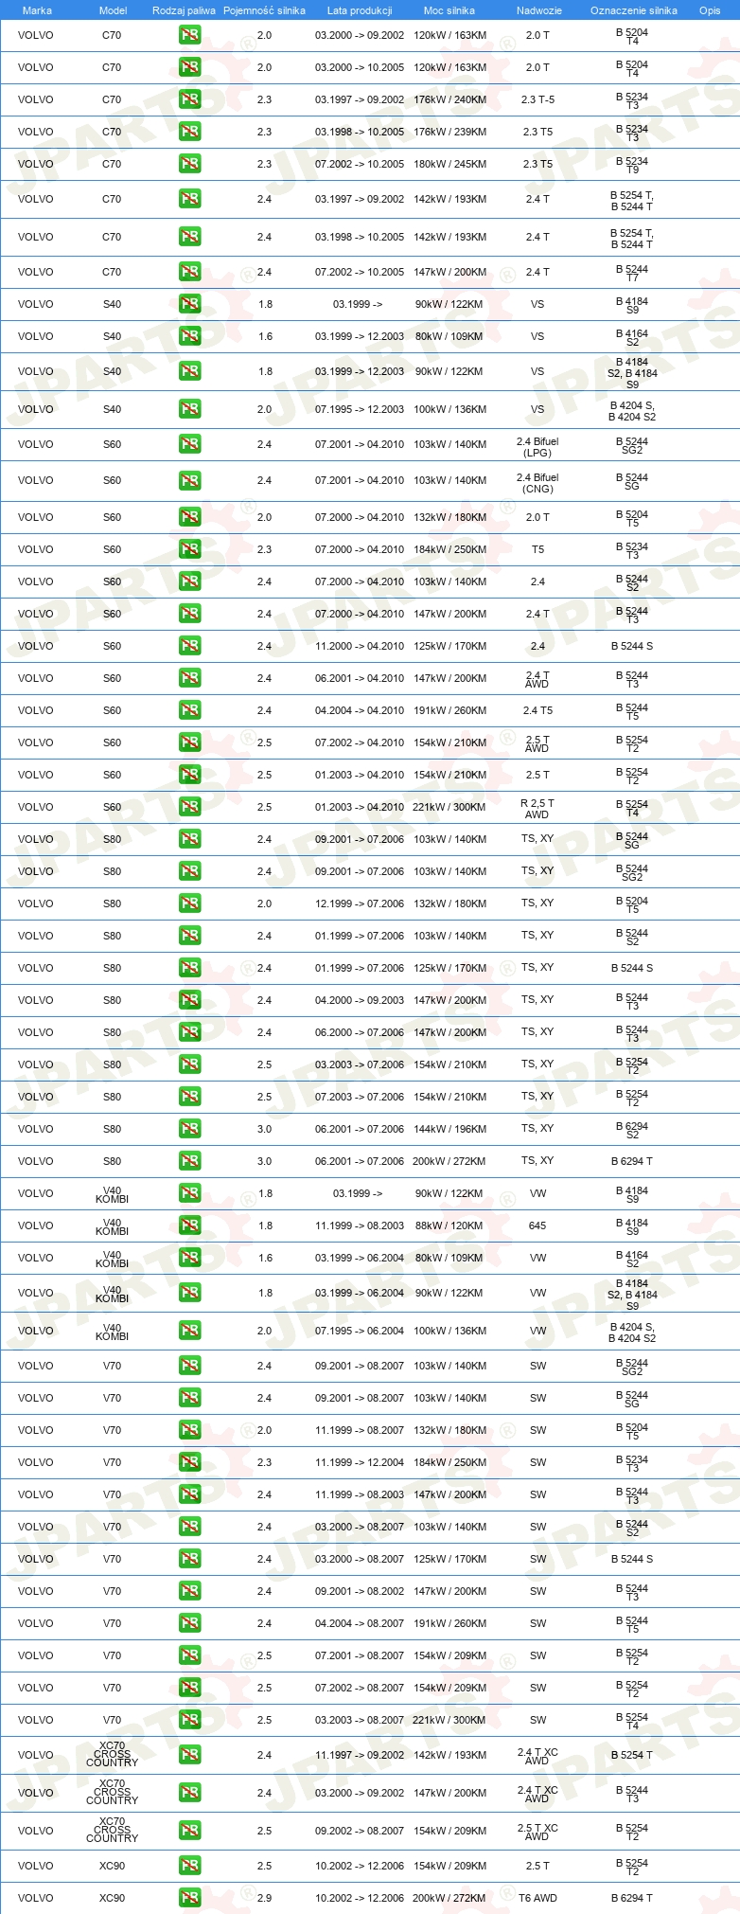Screen dimensions: 740x1914
Task: Select the 176kW / 239KM power cell
Action: [450, 132]
